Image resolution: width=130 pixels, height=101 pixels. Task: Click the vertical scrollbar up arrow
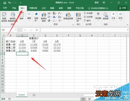(x=128, y=35)
